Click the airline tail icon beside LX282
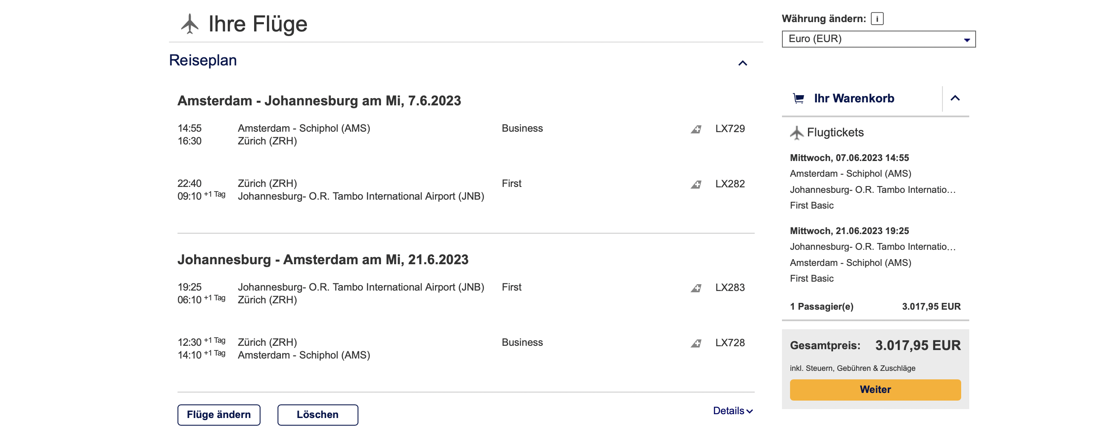The height and width of the screenshot is (435, 1111). pos(696,184)
